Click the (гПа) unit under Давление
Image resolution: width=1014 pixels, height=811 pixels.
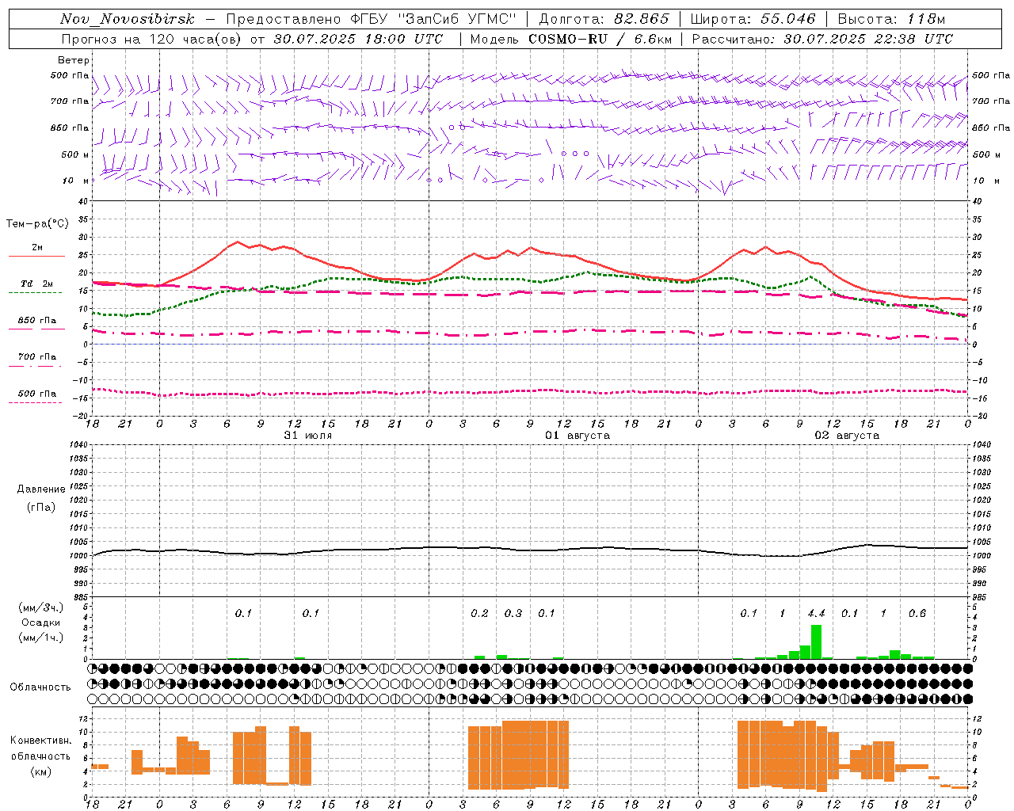click(x=41, y=507)
